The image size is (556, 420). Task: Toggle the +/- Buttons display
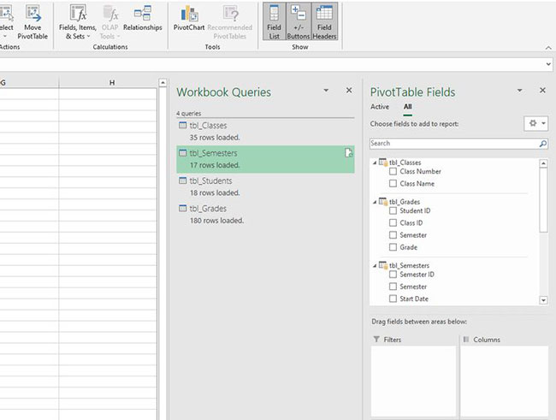299,21
